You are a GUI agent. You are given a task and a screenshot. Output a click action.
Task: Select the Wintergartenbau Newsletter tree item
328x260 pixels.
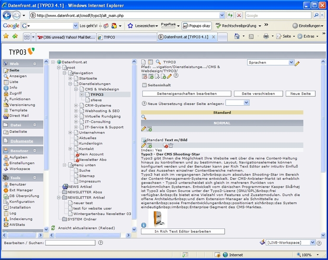(102, 214)
